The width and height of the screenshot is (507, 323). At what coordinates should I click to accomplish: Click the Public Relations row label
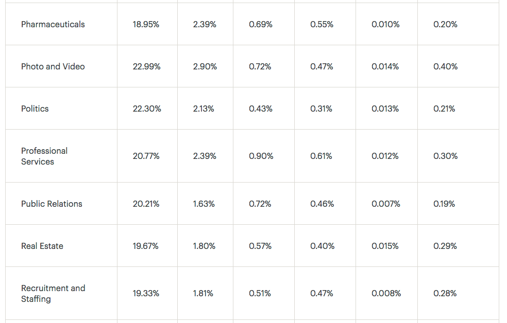pyautogui.click(x=52, y=204)
